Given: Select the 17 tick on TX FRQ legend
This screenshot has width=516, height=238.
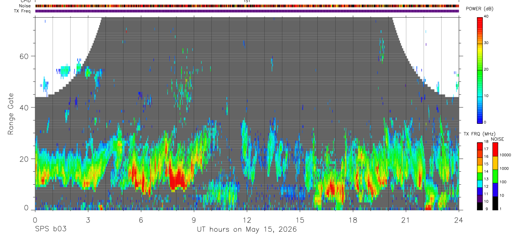Looking at the screenshot, I should [x=487, y=149].
